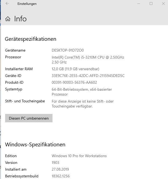Click the 64-Bit-Betriebssystem system type text
The image size is (168, 179).
[x=82, y=92]
